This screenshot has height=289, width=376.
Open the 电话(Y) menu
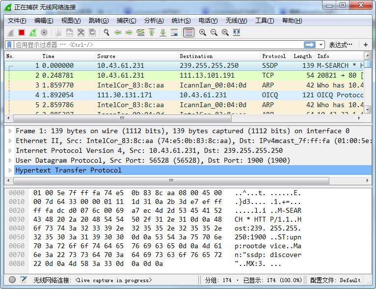pos(208,21)
